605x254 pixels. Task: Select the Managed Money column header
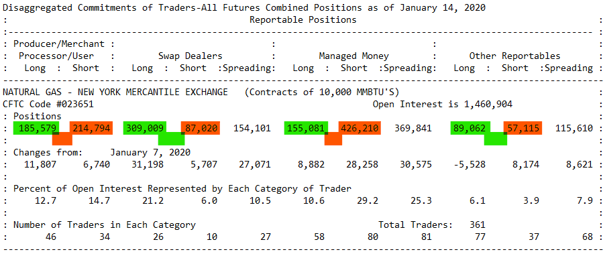(x=354, y=56)
